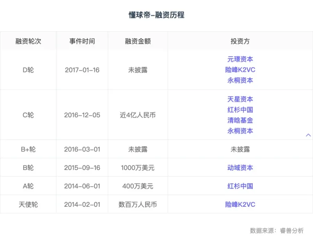Open 红杉中国 link in A轮 row
This screenshot has height=247, width=313.
(240, 186)
